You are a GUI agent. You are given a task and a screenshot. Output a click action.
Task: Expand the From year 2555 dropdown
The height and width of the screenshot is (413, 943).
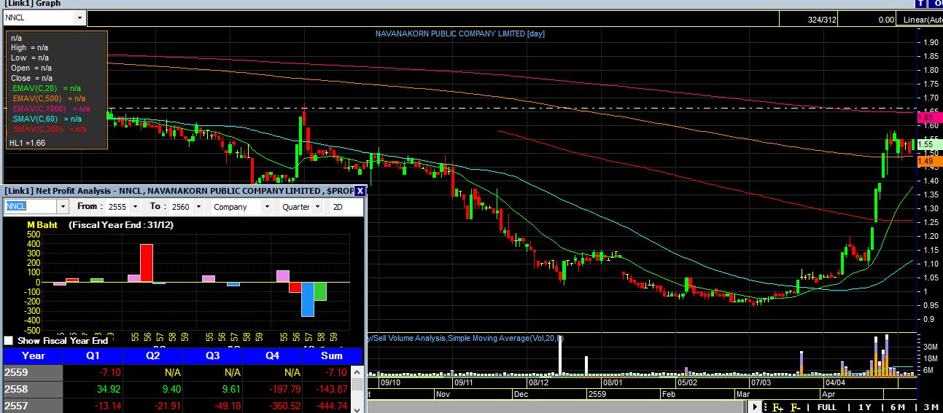point(134,207)
